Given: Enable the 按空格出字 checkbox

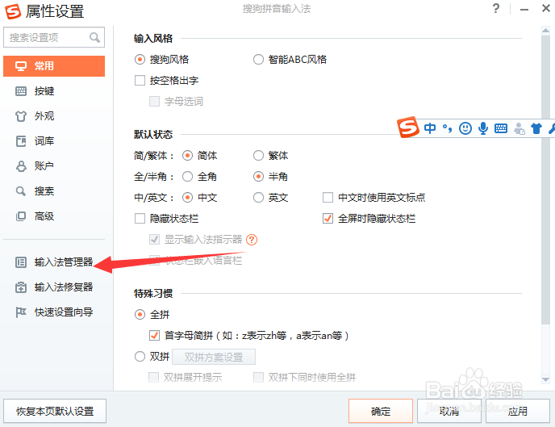Looking at the screenshot, I should (x=140, y=81).
